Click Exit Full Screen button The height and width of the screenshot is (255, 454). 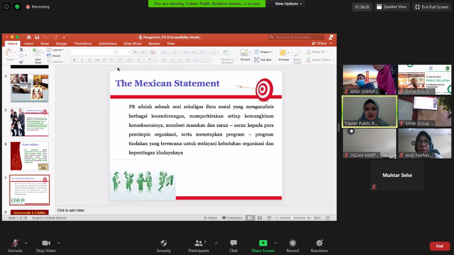[431, 7]
